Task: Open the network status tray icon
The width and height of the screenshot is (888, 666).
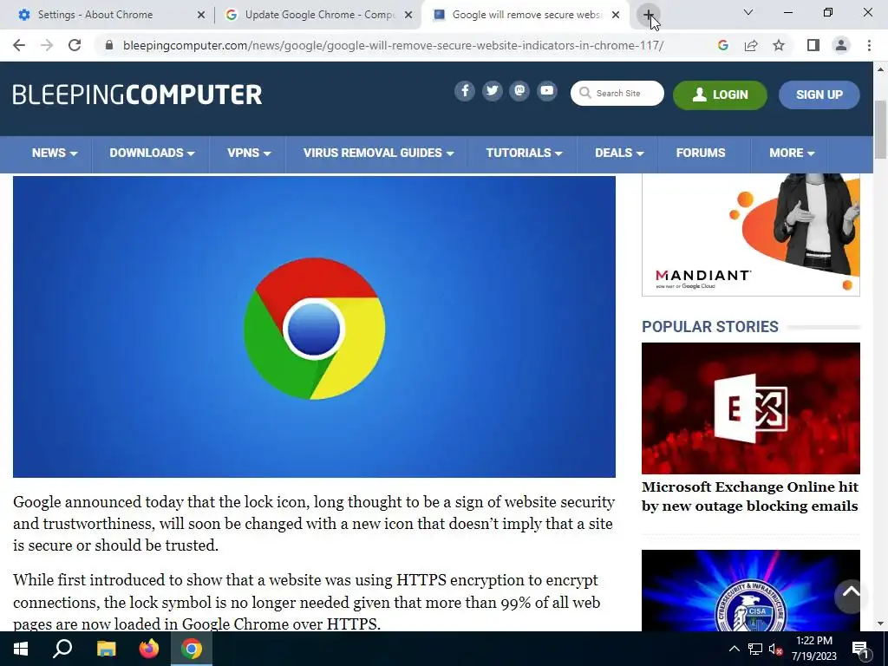Action: pyautogui.click(x=755, y=649)
